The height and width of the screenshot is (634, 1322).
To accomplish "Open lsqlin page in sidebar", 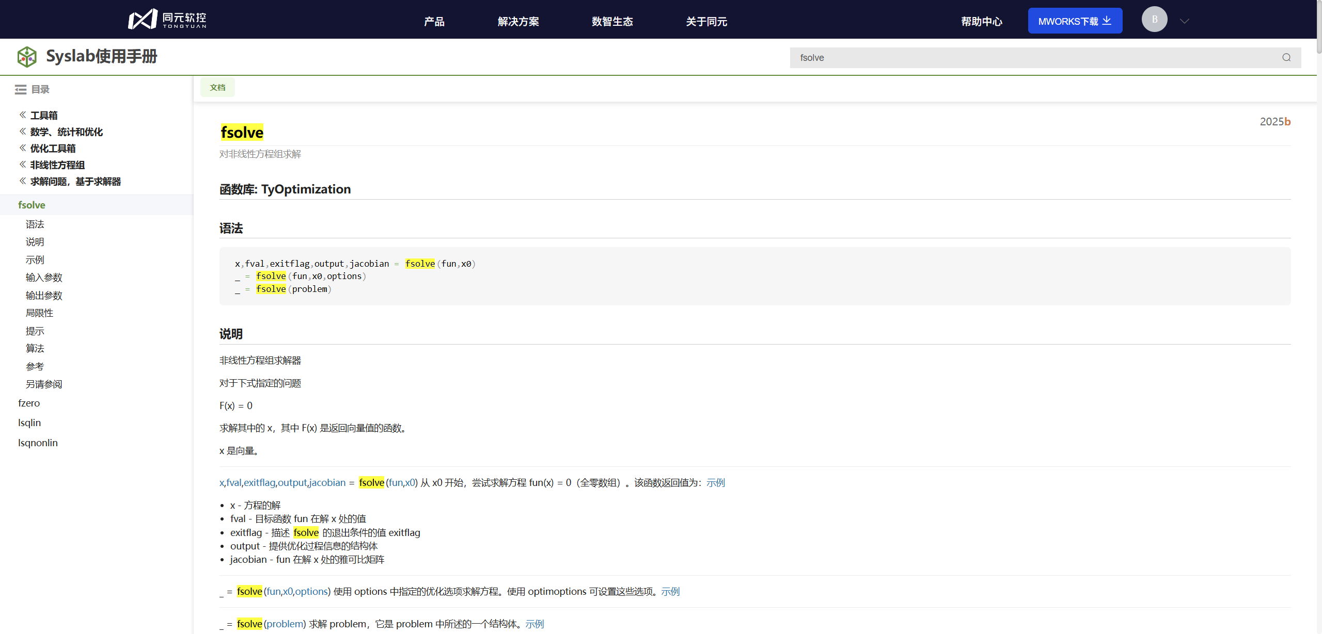I will coord(29,422).
